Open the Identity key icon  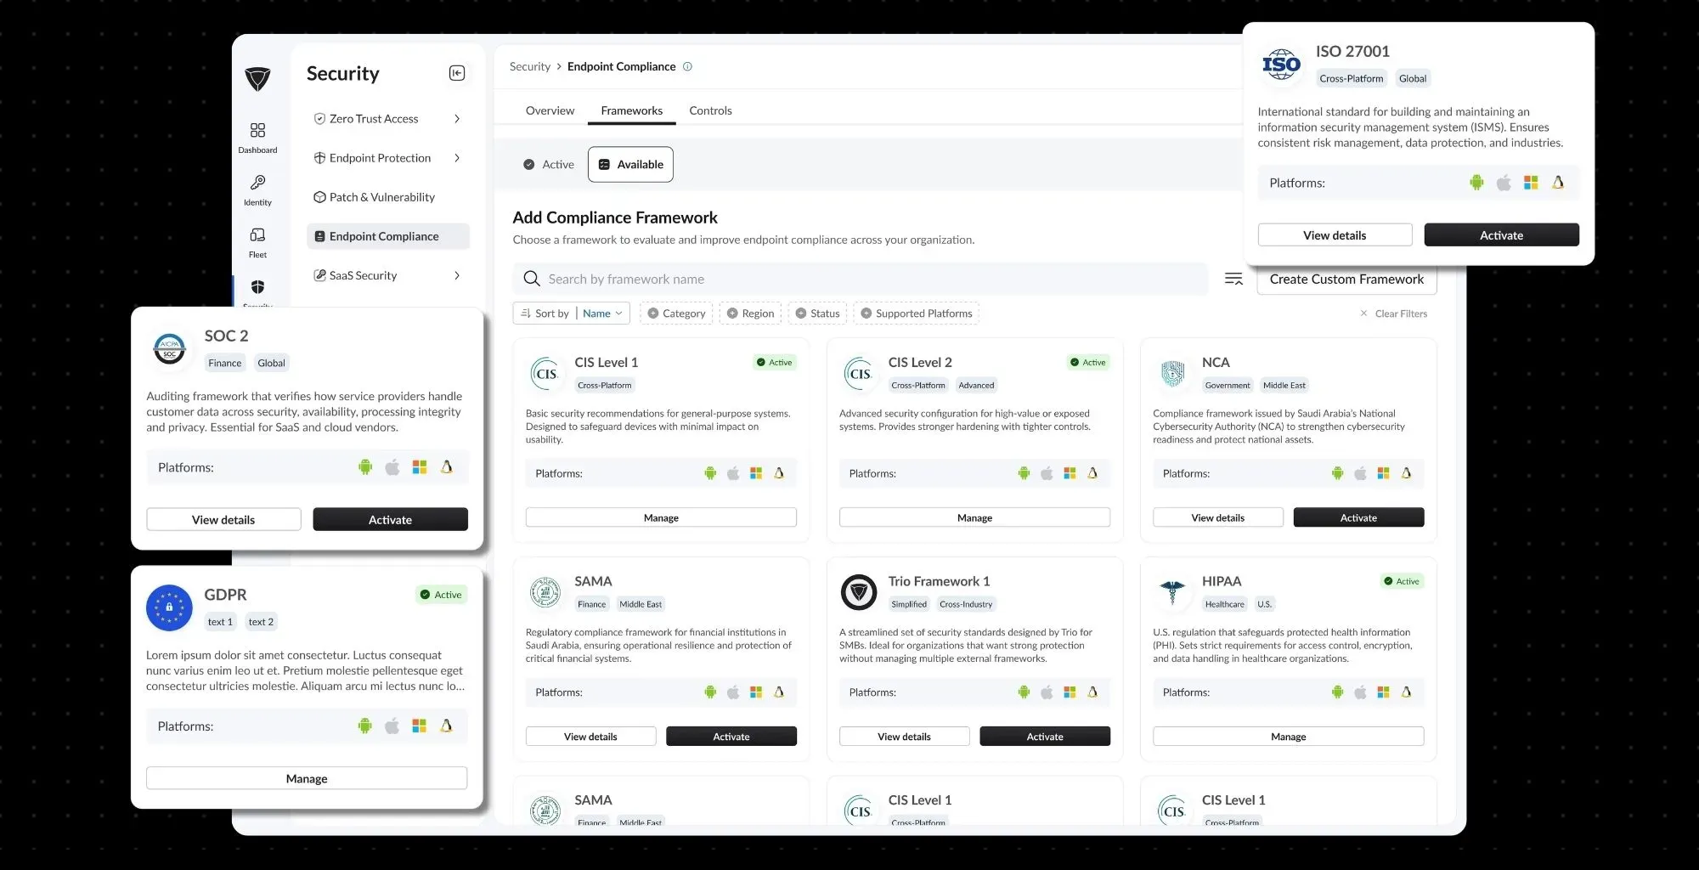257,183
